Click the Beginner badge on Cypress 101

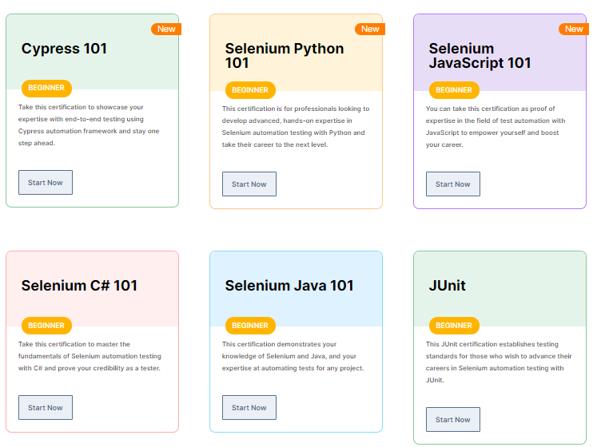pyautogui.click(x=46, y=88)
